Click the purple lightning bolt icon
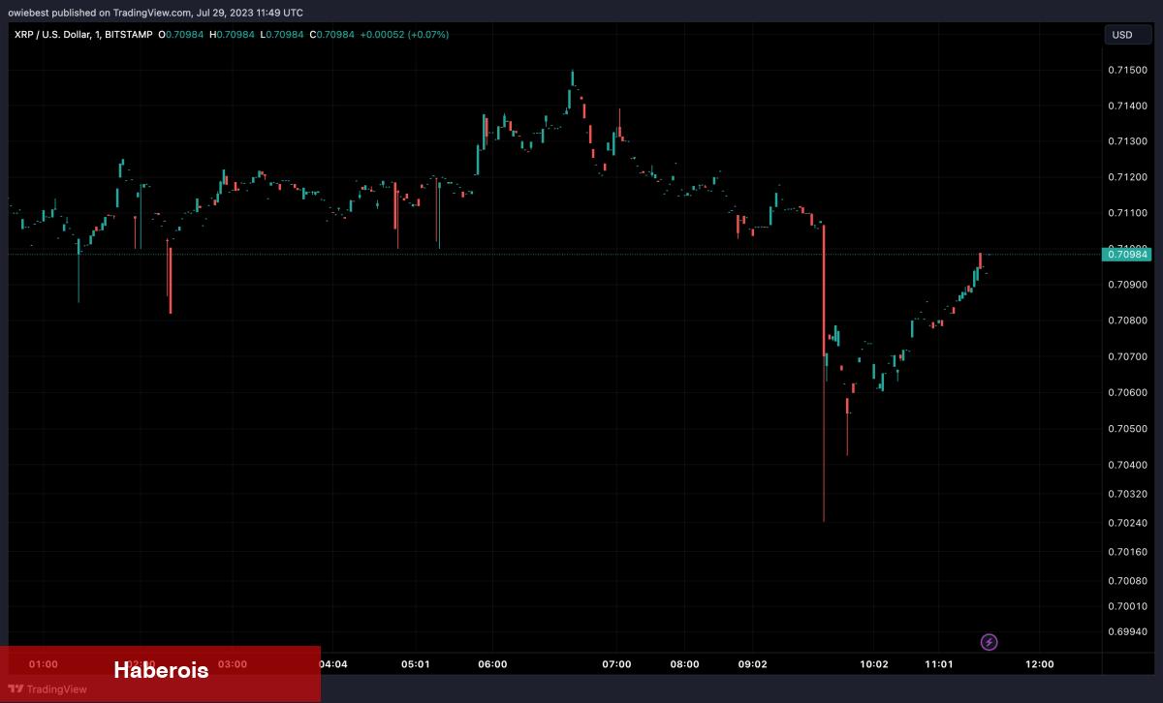The image size is (1163, 703). 989,641
